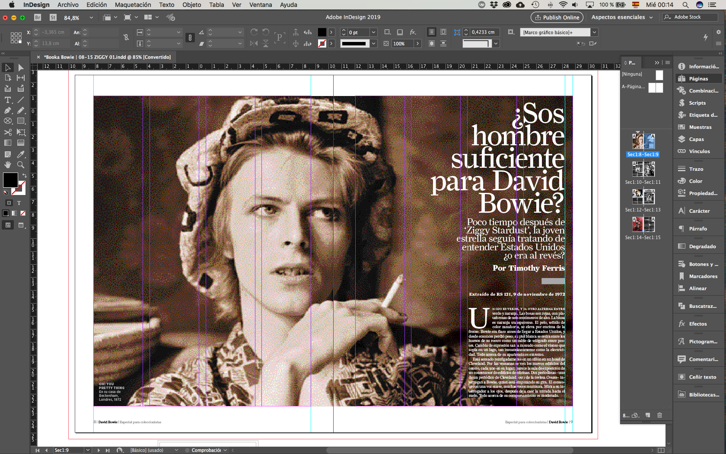Open the fx object effects icon
The image size is (726, 454).
pos(413,32)
